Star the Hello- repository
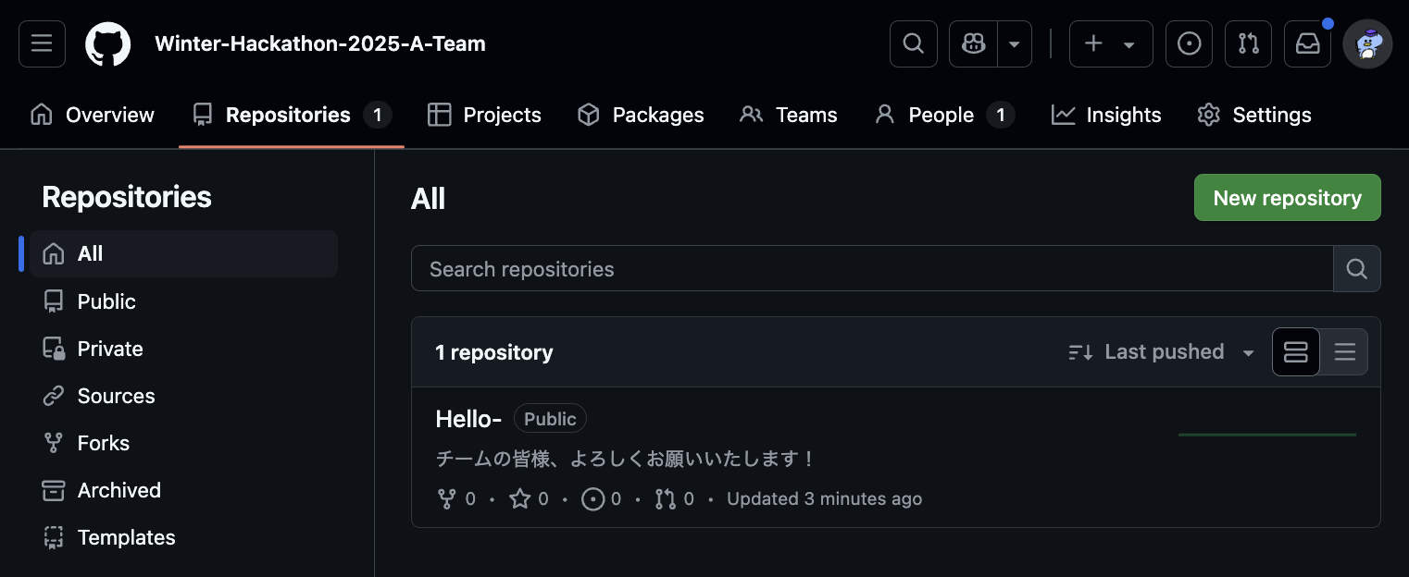 528,498
